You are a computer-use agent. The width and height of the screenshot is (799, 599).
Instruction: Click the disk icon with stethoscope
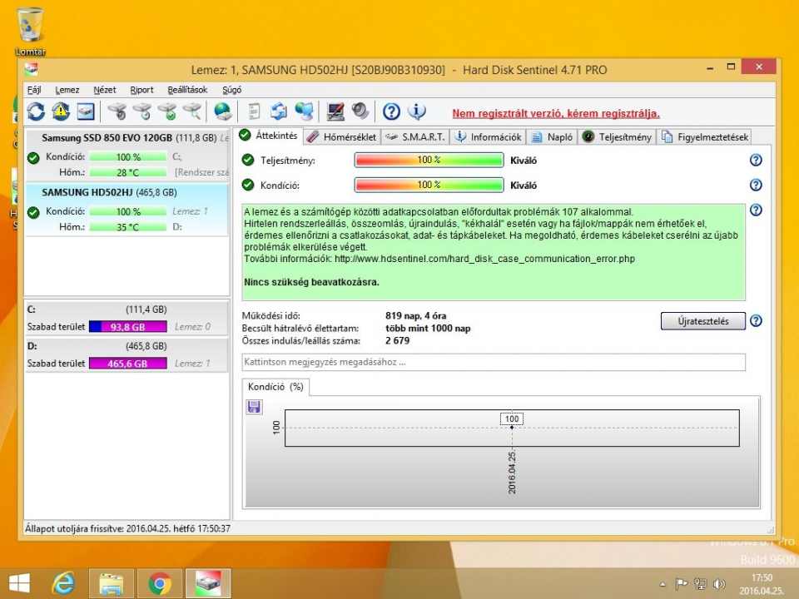(x=117, y=111)
